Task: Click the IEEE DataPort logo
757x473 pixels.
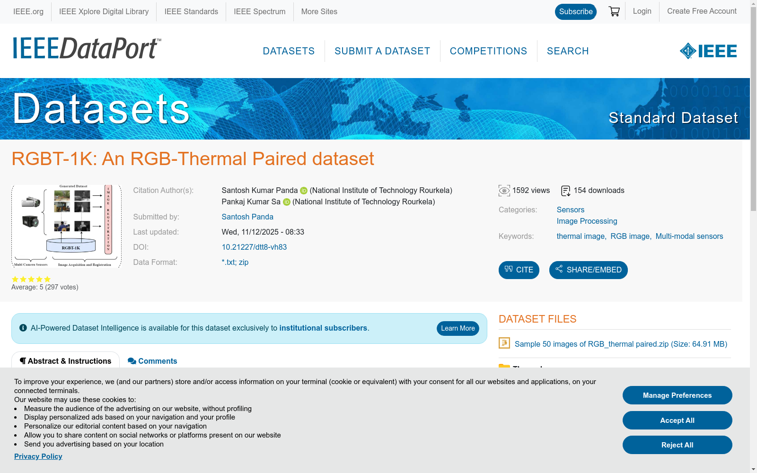Action: pyautogui.click(x=87, y=48)
